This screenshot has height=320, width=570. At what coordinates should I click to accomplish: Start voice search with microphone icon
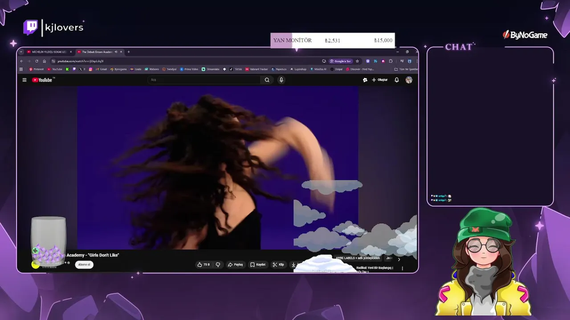281,80
